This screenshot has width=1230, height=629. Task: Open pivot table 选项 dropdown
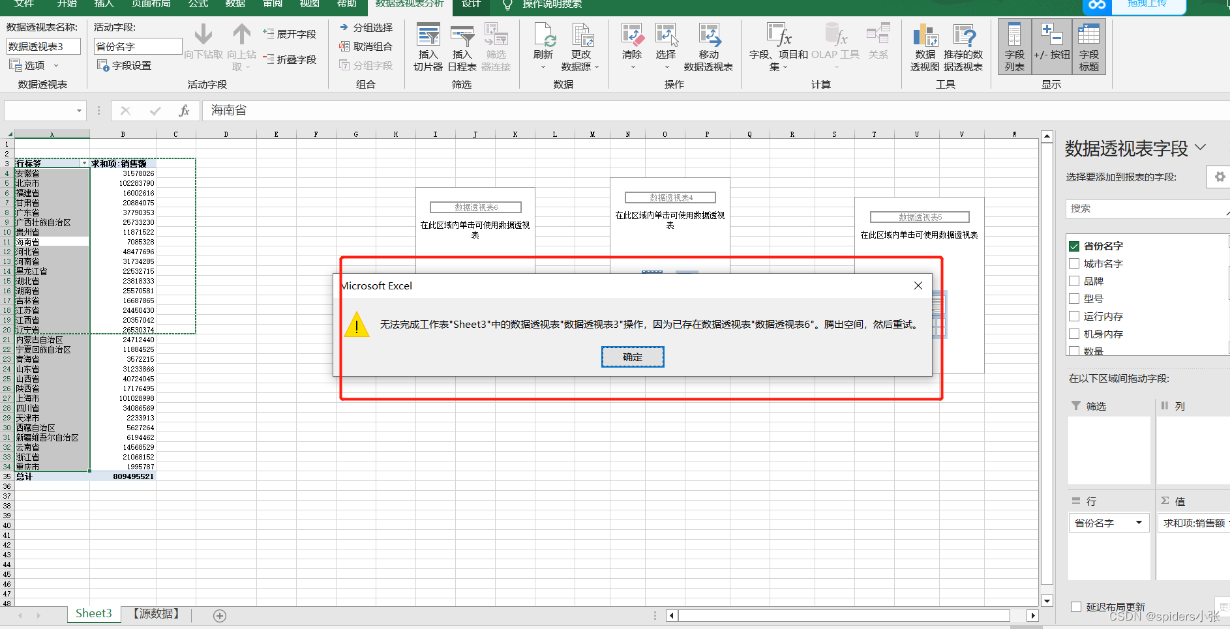(34, 65)
